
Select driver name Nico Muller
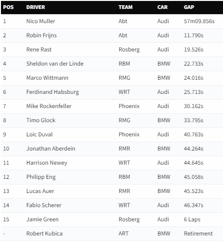41,21
